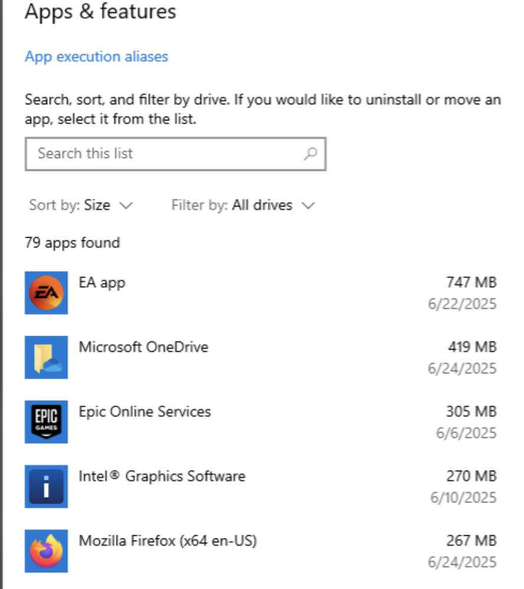The width and height of the screenshot is (524, 589).
Task: Click the Mozilla Firefox icon
Action: click(46, 551)
